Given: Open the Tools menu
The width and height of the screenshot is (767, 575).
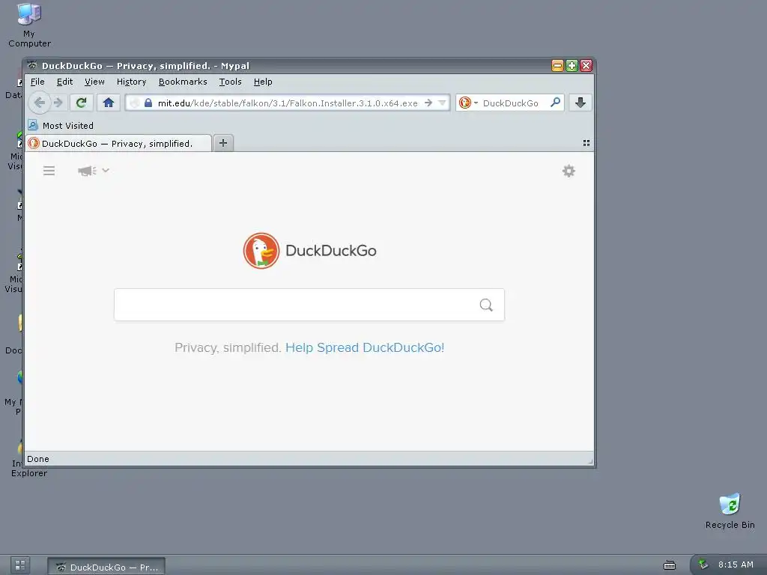Looking at the screenshot, I should click(230, 82).
